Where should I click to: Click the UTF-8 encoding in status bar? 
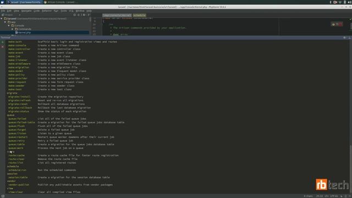[x=334, y=196]
